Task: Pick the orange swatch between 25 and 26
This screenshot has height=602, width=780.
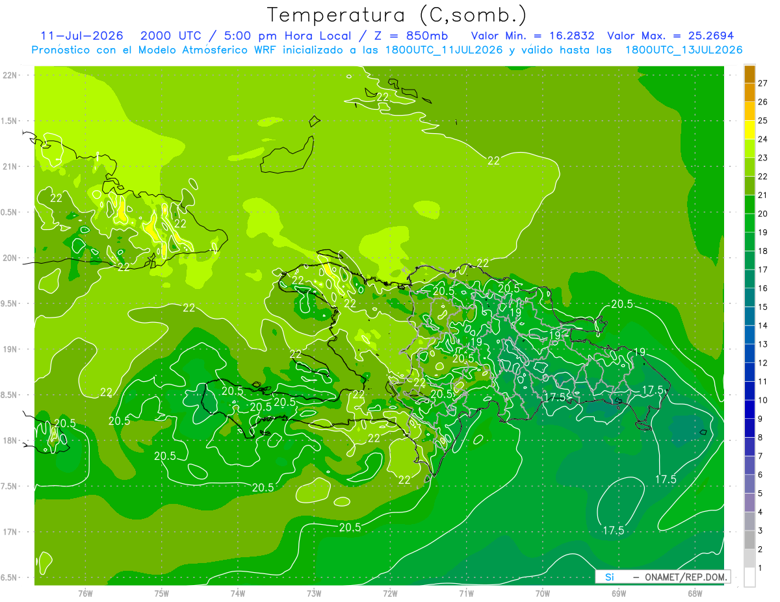Action: [749, 111]
